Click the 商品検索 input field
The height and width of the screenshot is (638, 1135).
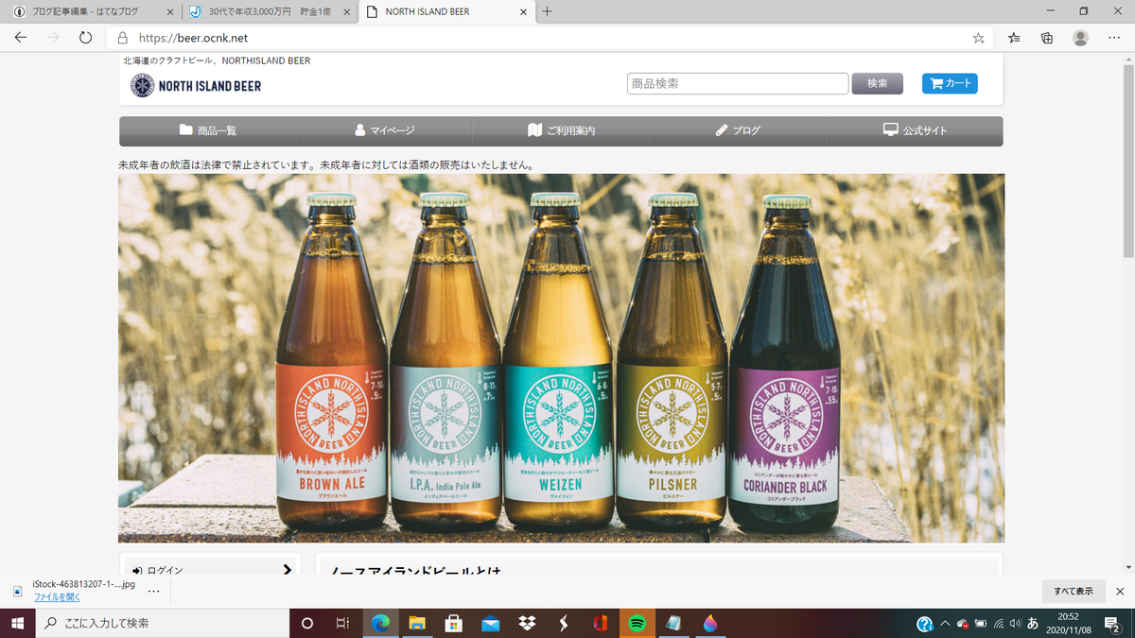tap(738, 83)
